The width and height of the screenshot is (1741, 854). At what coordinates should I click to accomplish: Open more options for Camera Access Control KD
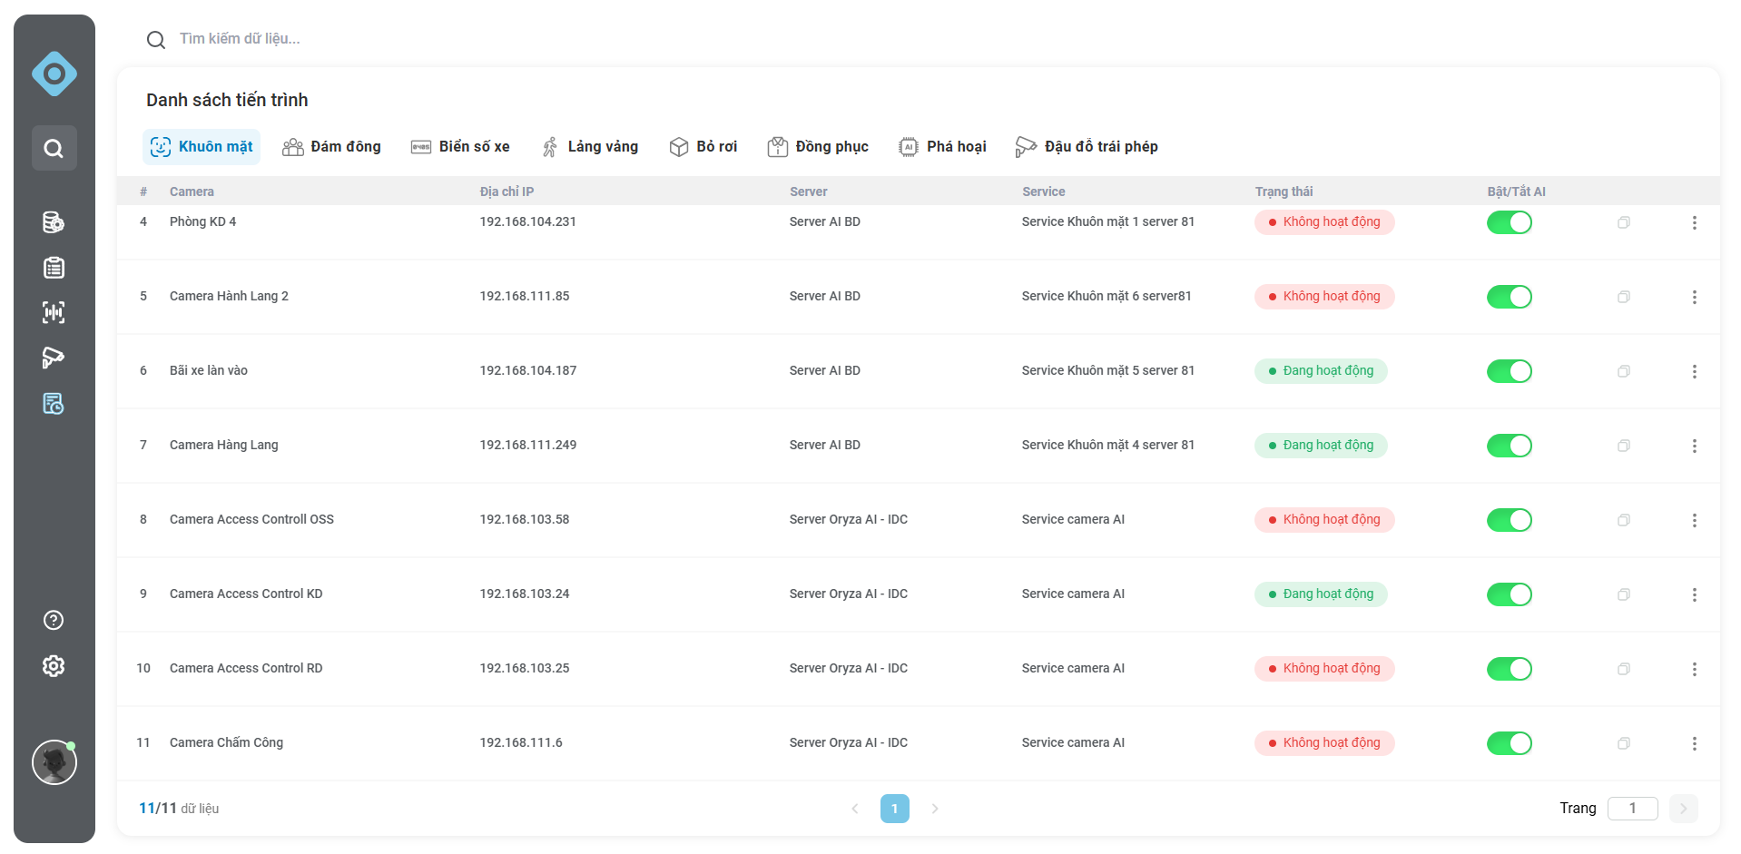[x=1694, y=594]
